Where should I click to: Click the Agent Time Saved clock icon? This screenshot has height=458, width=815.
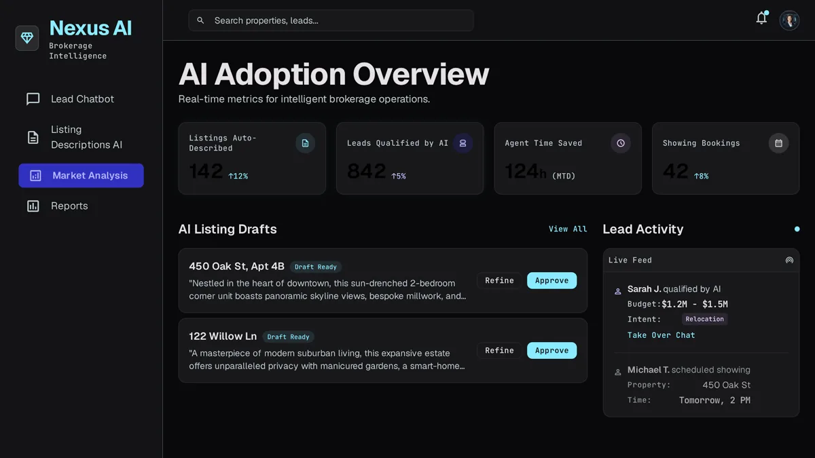tap(621, 143)
